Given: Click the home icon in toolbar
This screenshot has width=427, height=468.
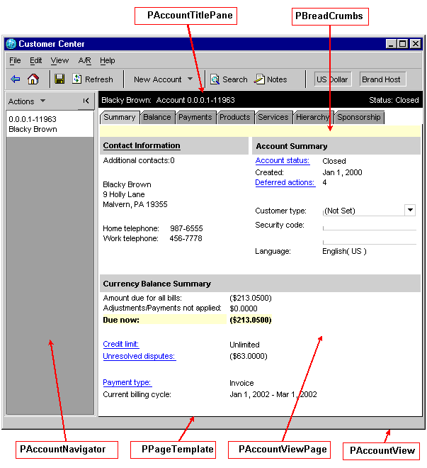Looking at the screenshot, I should click(33, 79).
